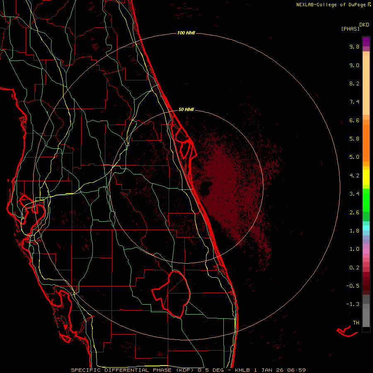This screenshot has width=373, height=373.
Task: Click the 5.8 legend value
Action: [x=354, y=139]
